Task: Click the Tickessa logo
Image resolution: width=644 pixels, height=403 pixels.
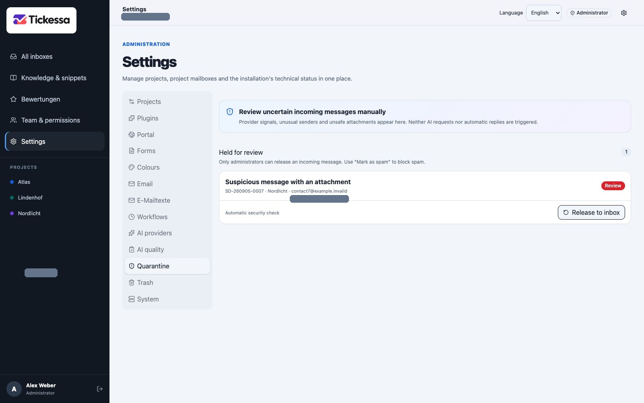Action: click(41, 20)
